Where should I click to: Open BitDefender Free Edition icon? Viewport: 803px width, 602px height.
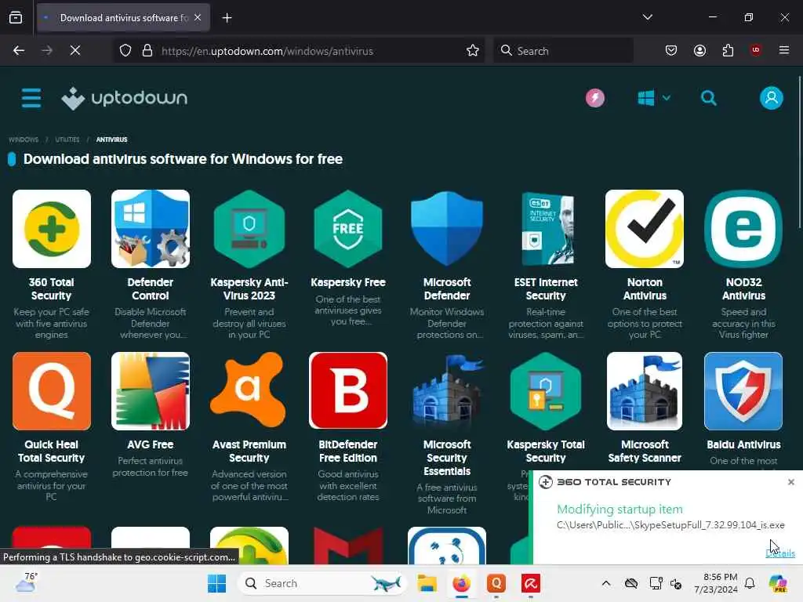(x=348, y=390)
